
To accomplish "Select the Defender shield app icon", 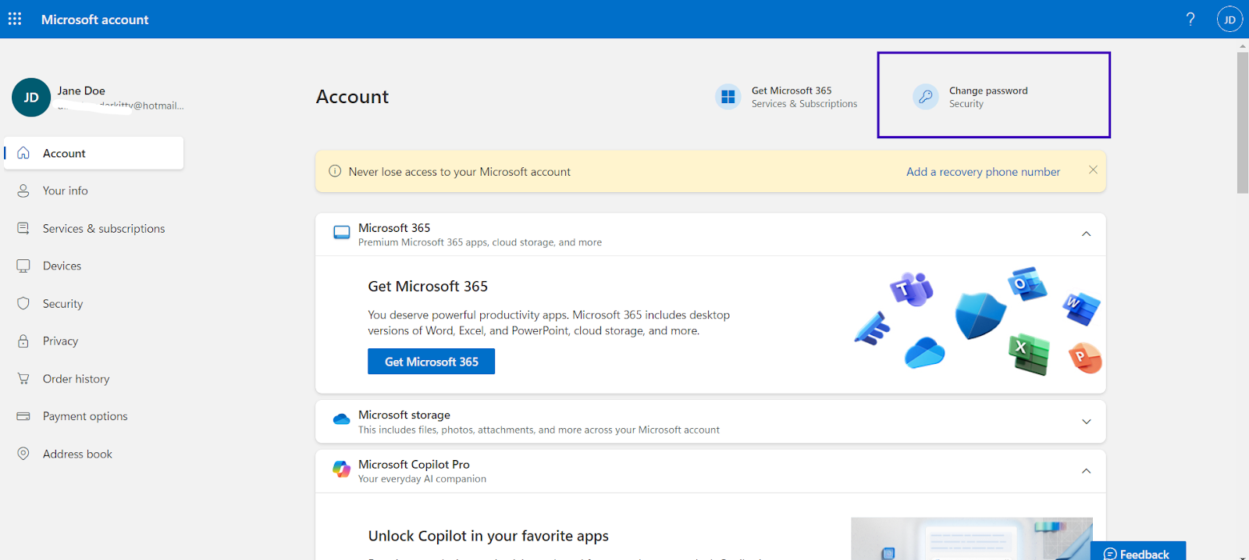I will pos(980,316).
